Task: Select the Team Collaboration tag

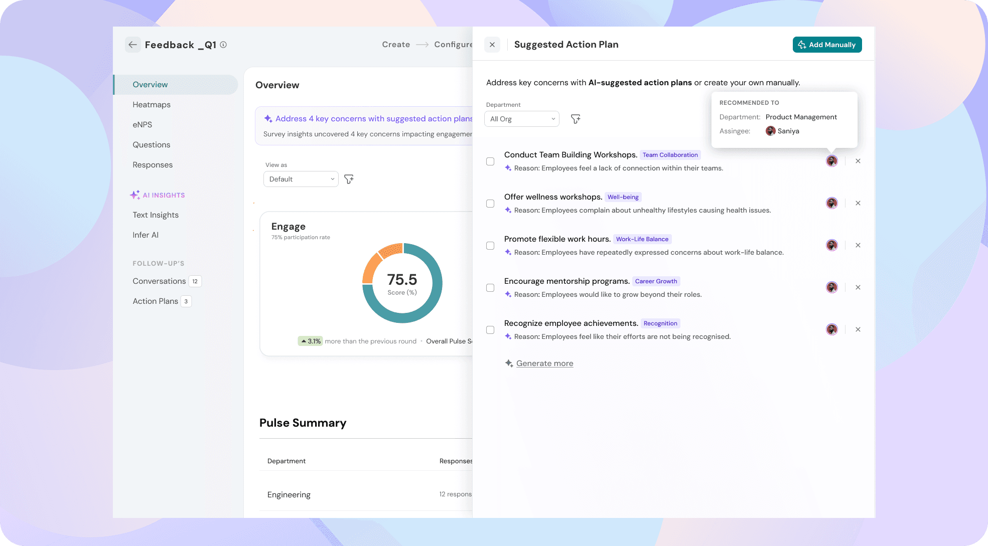Action: click(670, 155)
